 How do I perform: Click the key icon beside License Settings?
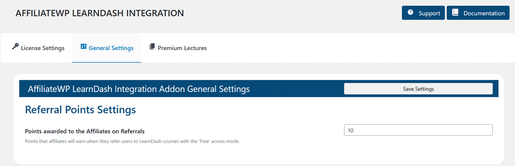click(x=15, y=46)
